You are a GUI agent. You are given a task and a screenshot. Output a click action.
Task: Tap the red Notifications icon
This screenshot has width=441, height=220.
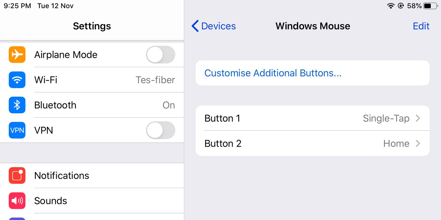tap(17, 175)
